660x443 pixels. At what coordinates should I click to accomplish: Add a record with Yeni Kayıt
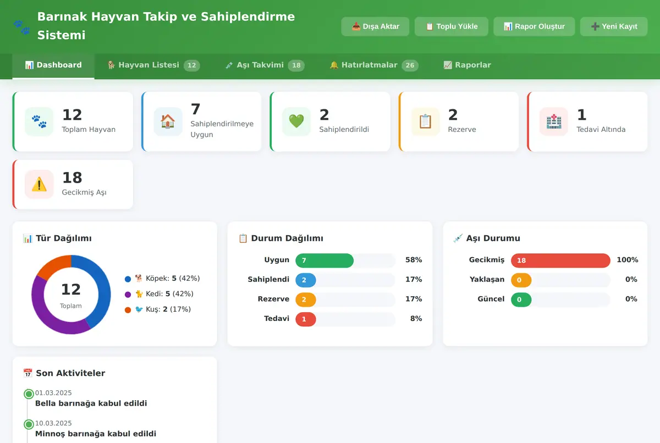click(x=614, y=26)
